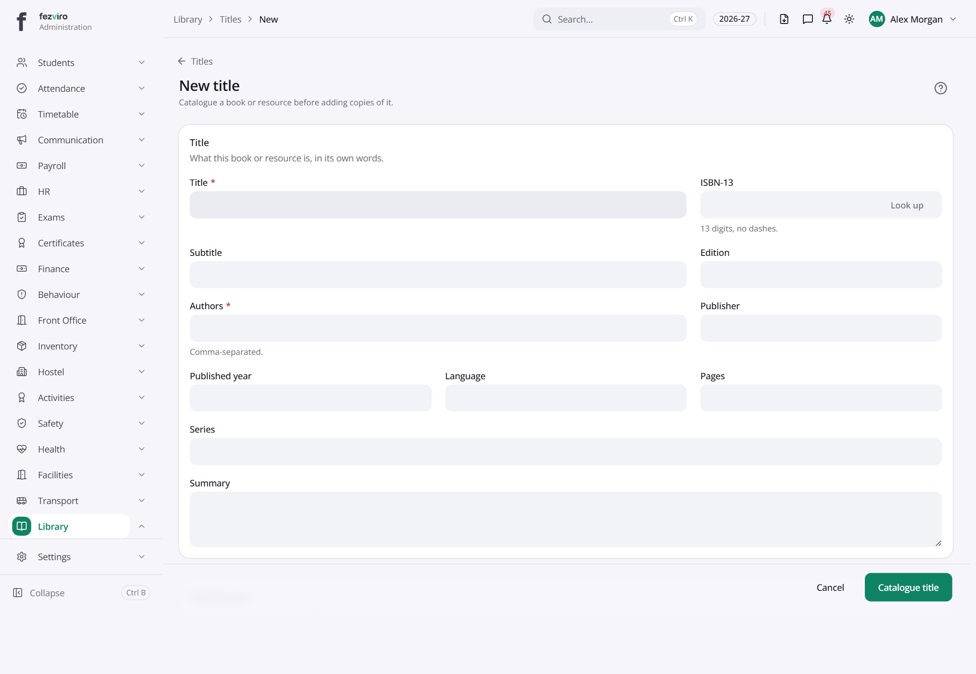Open the help question mark icon
Viewport: 976px width, 674px height.
[940, 88]
